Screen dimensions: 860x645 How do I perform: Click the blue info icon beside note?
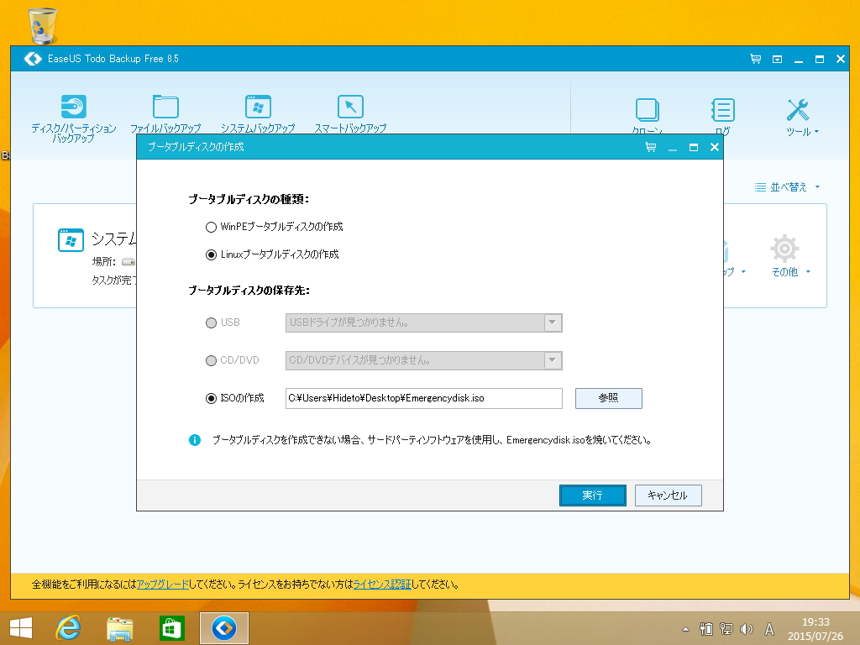[195, 440]
